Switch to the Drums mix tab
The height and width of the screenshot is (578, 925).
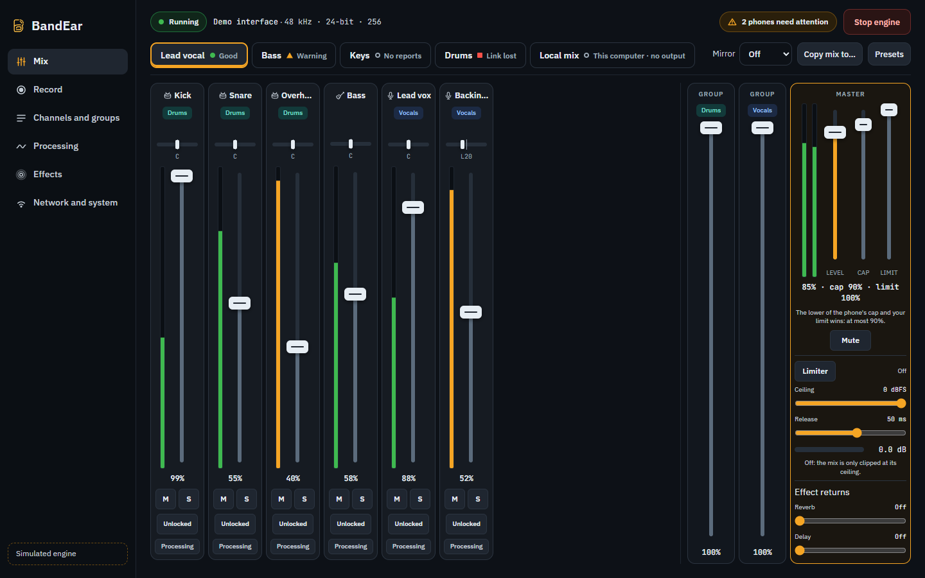(480, 55)
